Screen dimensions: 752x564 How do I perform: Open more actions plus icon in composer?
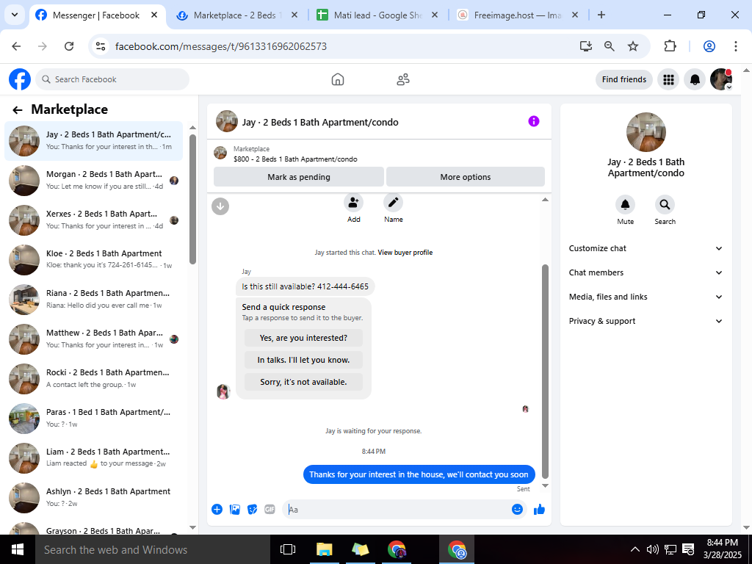217,510
